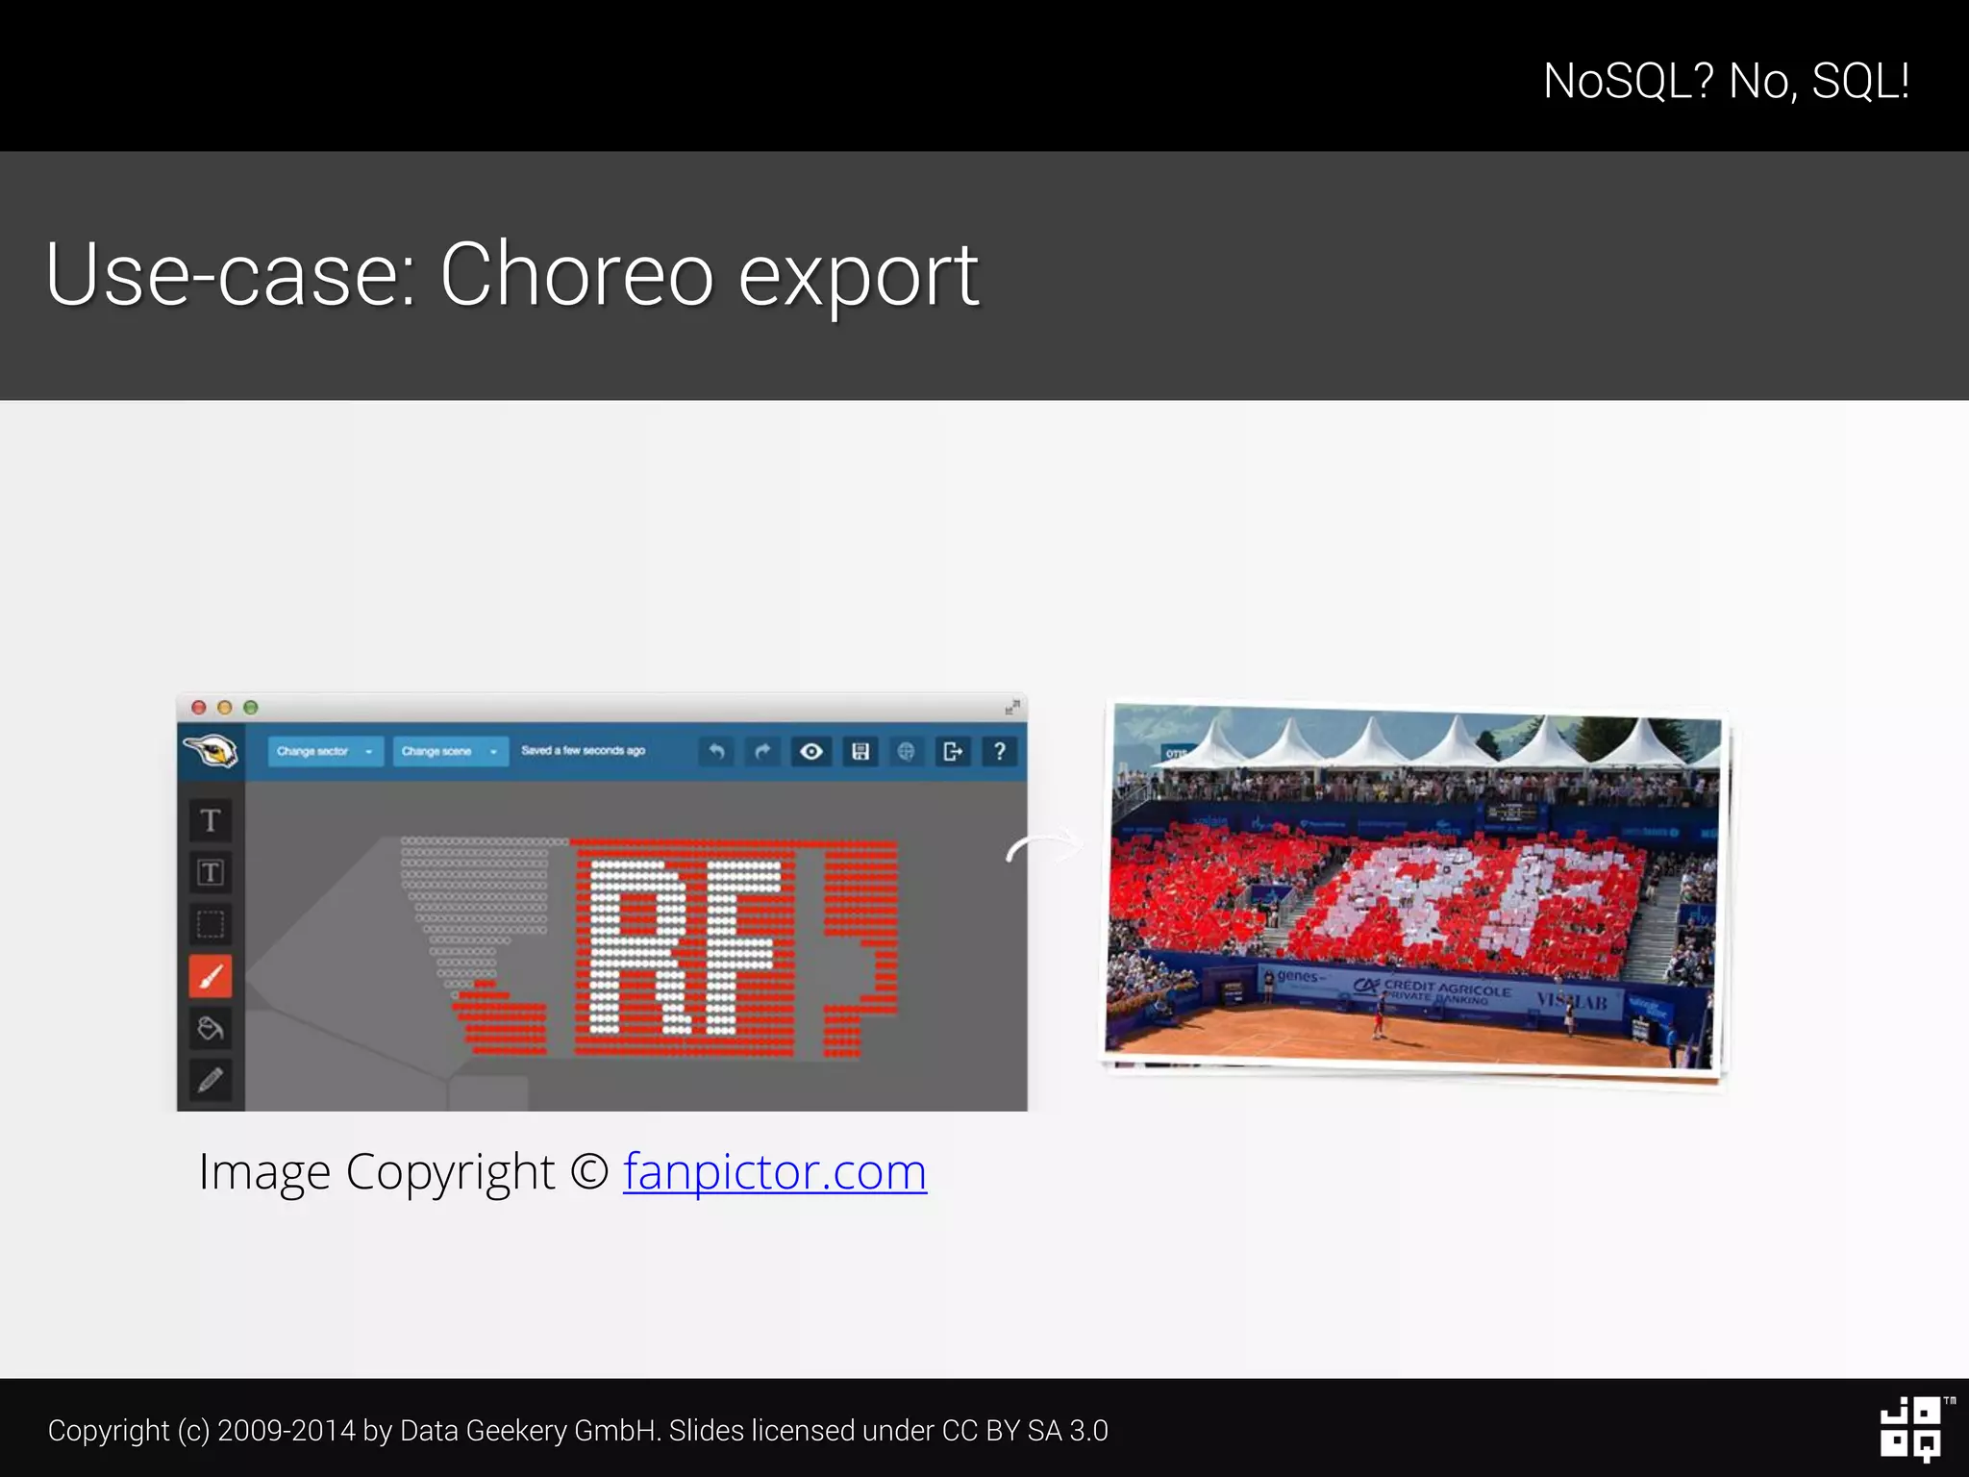Select the boxed Text tool
The height and width of the screenshot is (1477, 1969).
211,872
